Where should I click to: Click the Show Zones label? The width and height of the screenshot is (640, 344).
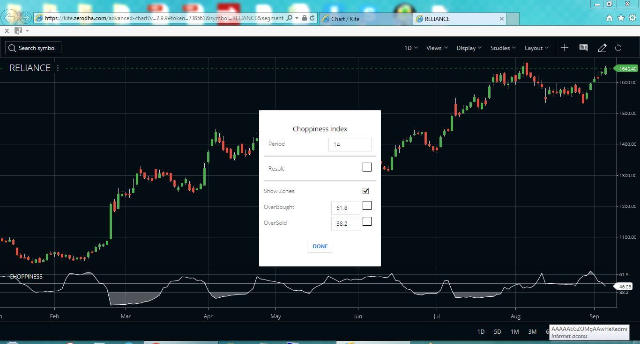click(279, 191)
